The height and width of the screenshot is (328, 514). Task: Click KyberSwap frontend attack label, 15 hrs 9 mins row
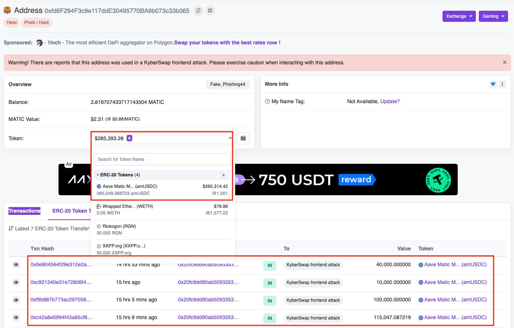pos(313,318)
